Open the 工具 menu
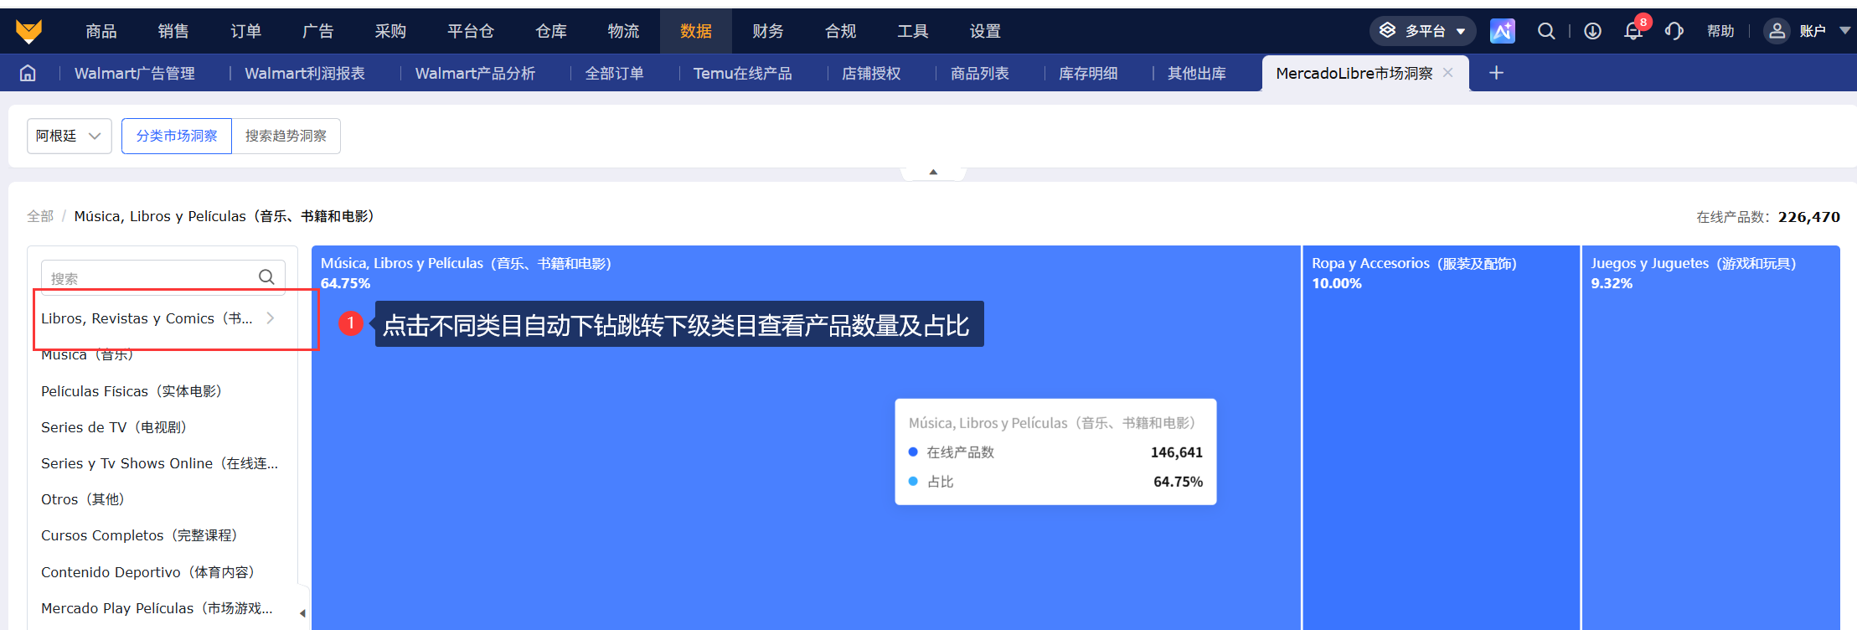 pos(913,31)
